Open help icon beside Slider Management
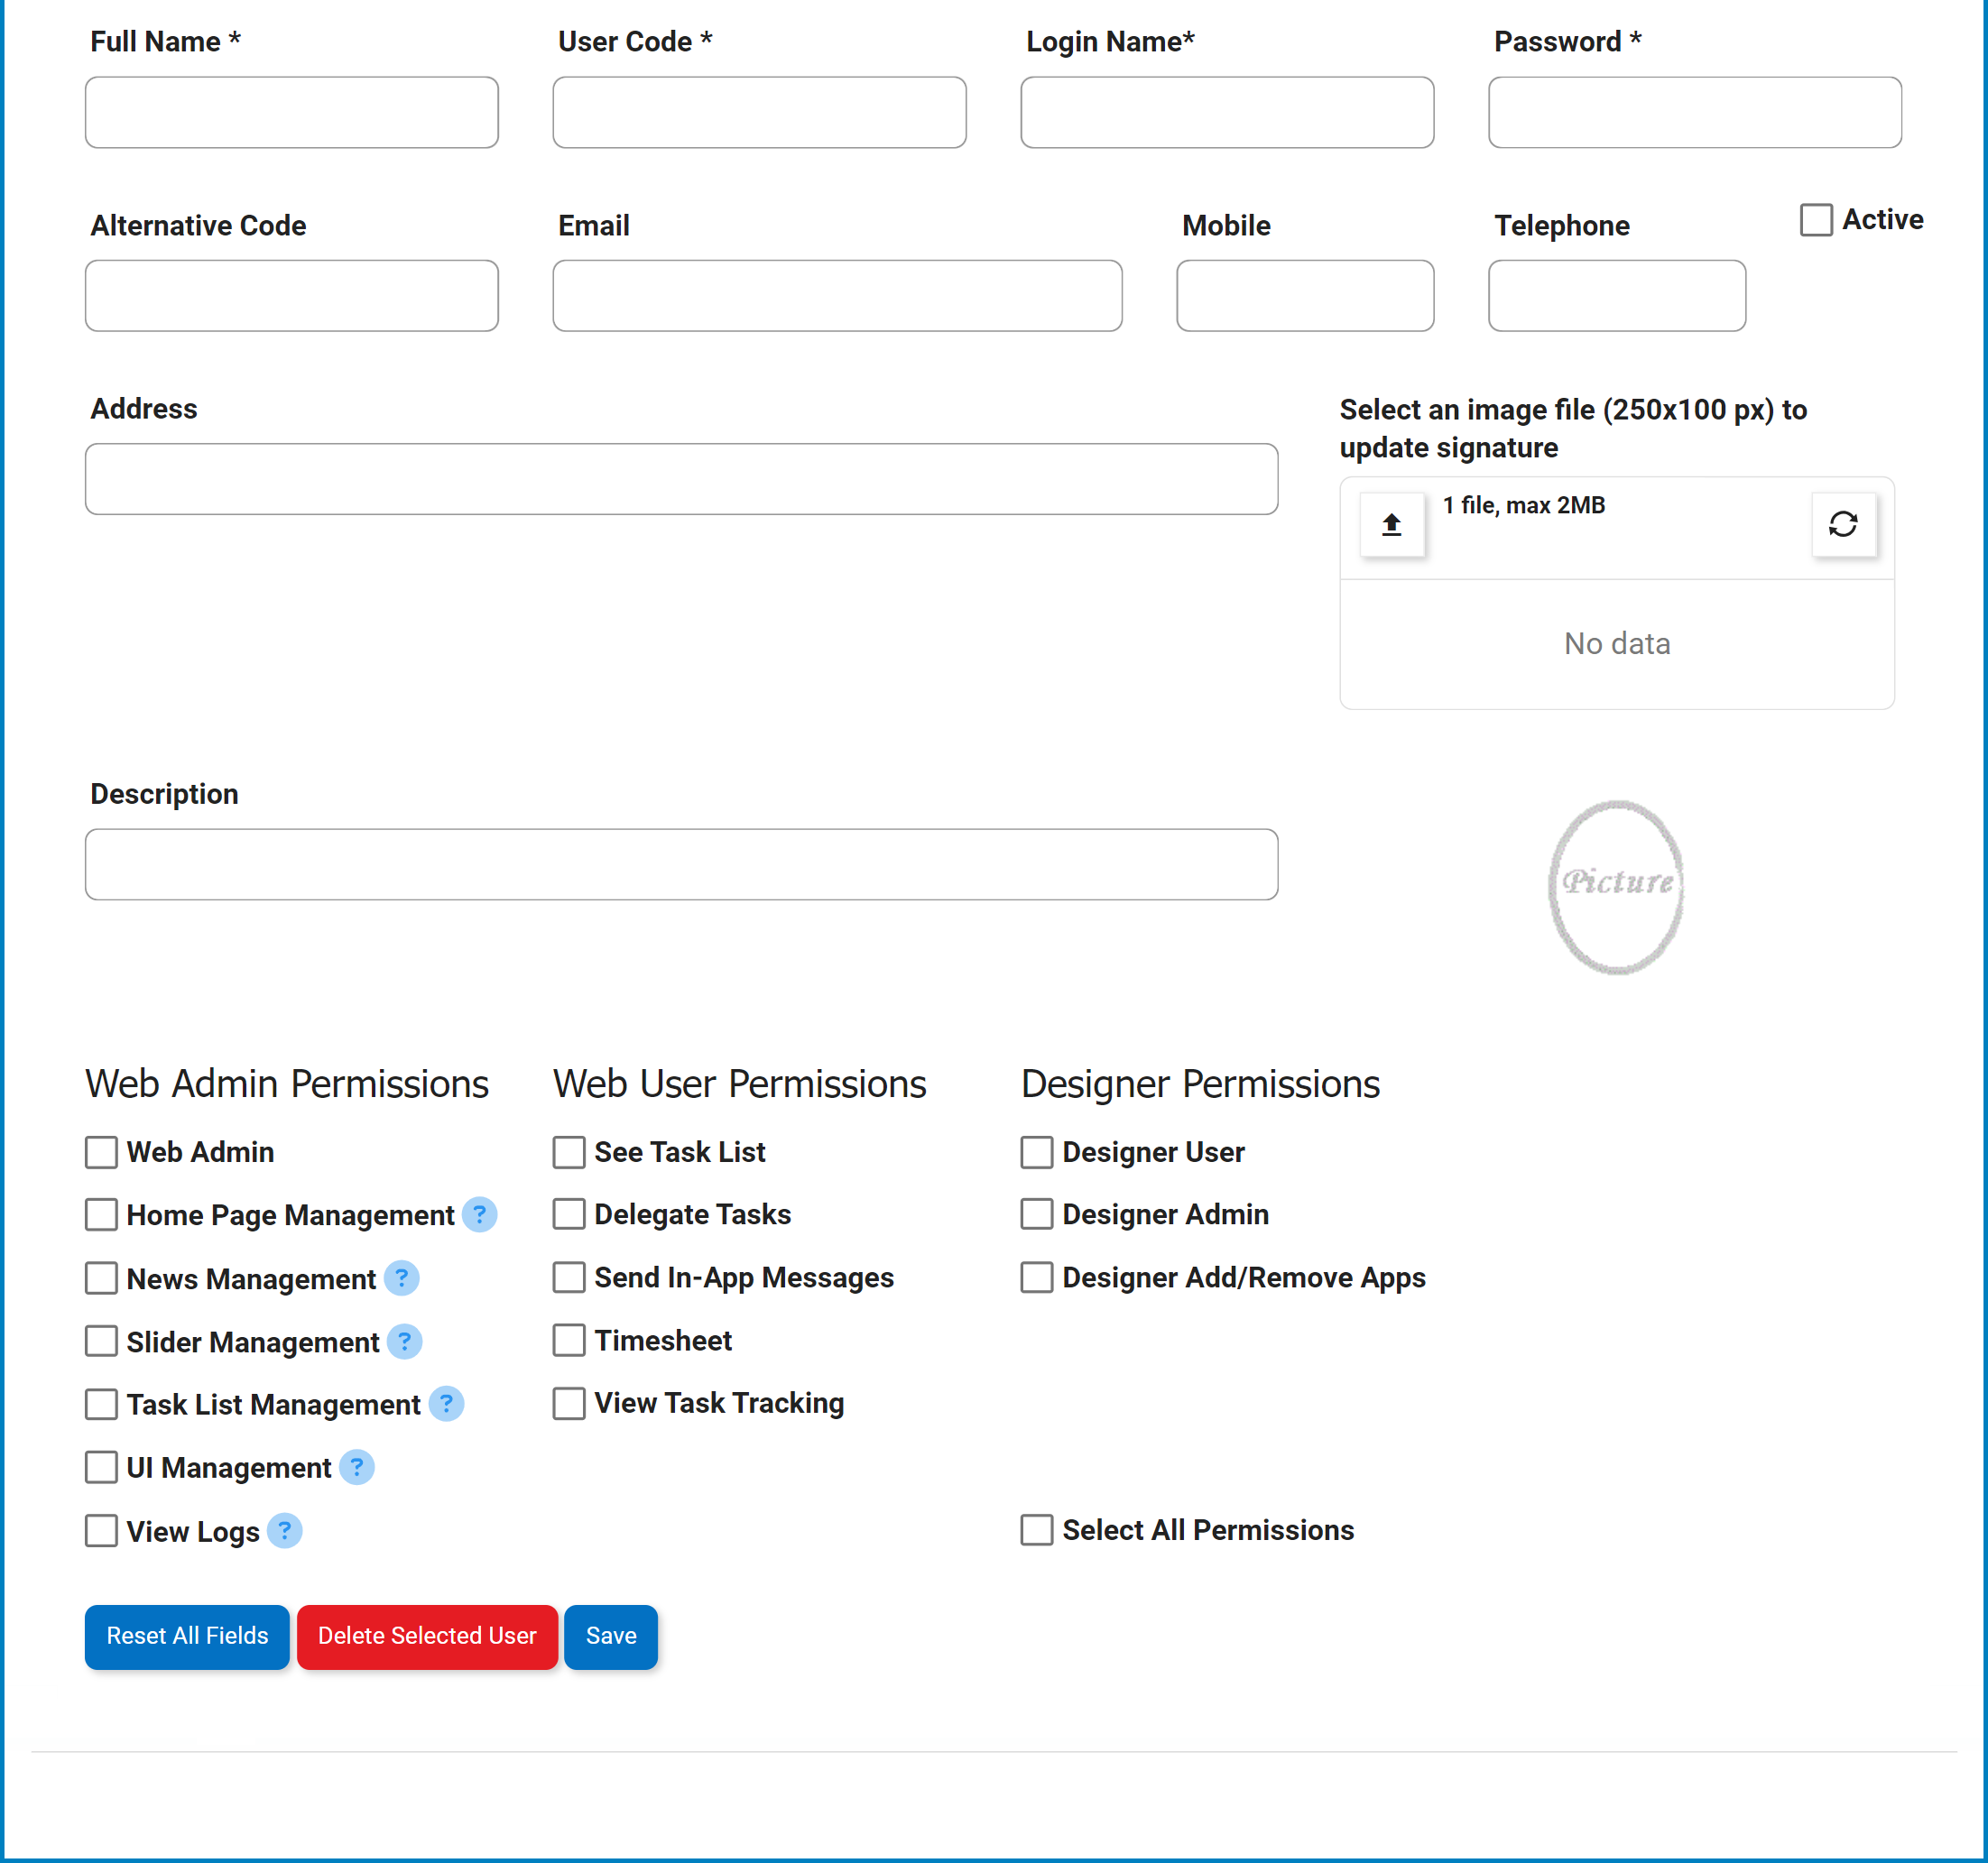1988x1863 pixels. 404,1341
